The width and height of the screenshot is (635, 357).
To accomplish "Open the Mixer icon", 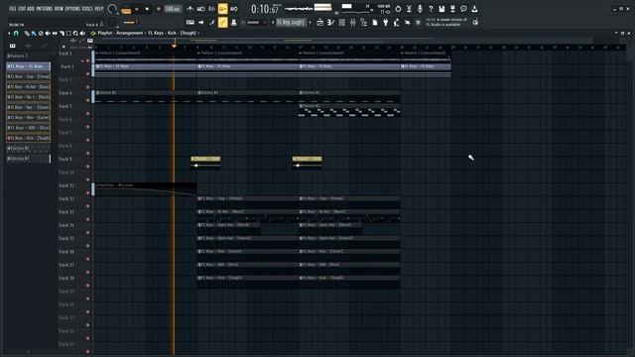I will pos(353,23).
